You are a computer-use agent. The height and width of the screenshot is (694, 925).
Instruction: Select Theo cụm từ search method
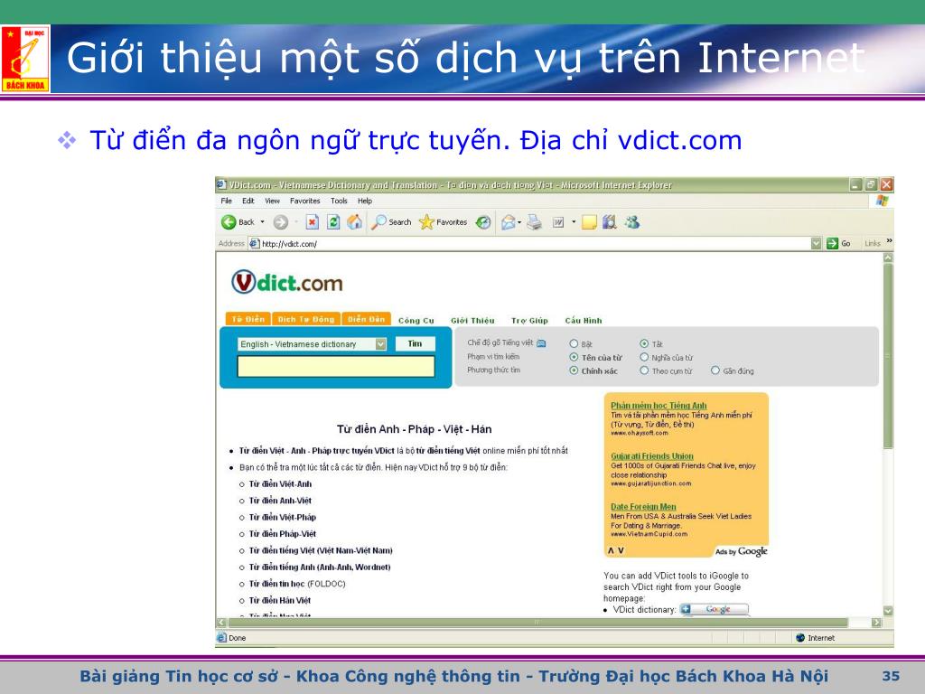[x=644, y=370]
